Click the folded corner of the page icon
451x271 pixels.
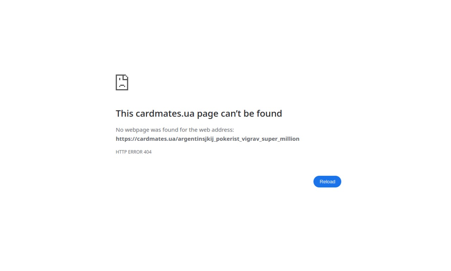pos(126,77)
